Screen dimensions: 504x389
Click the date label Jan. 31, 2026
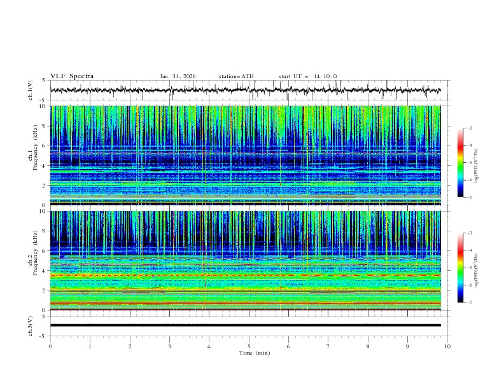(x=178, y=76)
